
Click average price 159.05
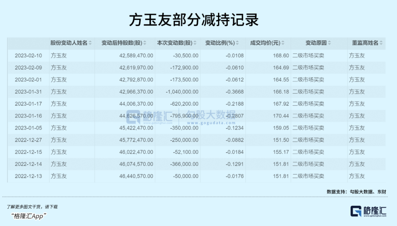[x=281, y=128]
